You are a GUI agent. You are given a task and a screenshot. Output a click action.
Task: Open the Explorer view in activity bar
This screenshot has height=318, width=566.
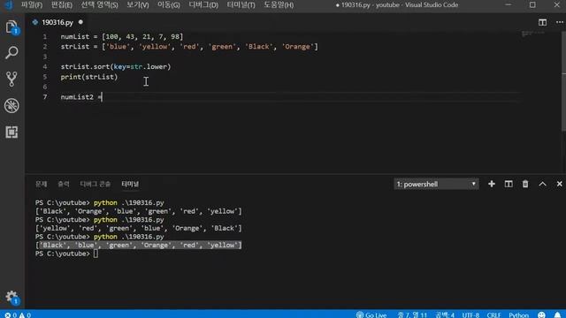11,27
